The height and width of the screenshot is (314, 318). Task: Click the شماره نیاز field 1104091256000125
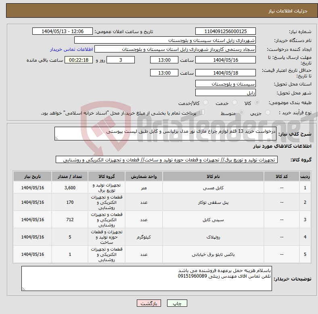[x=226, y=31]
